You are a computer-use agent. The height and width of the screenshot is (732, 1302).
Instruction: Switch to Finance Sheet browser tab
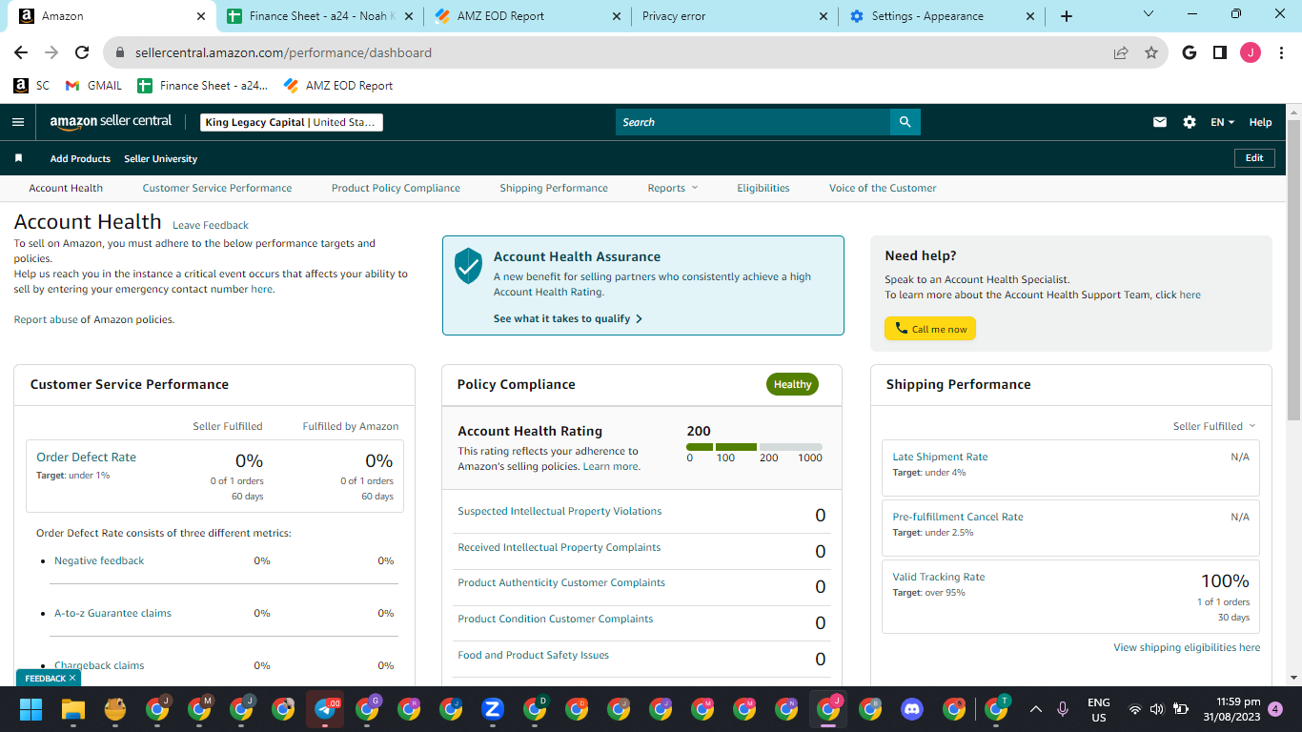[319, 16]
